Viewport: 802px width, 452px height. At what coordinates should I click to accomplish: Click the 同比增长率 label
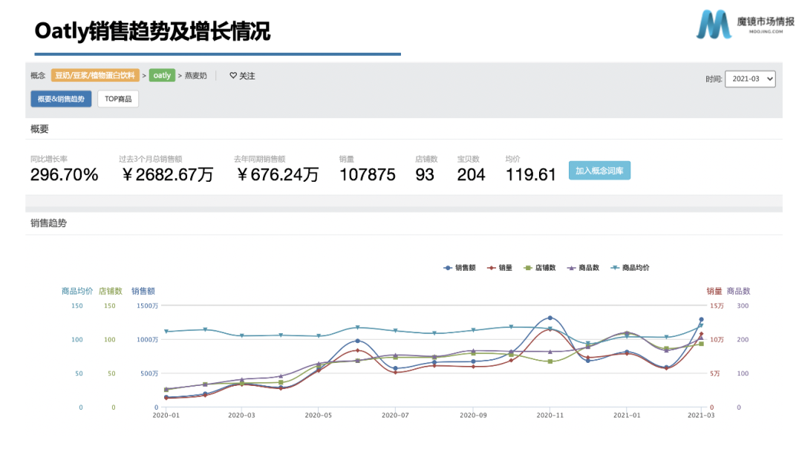[48, 159]
